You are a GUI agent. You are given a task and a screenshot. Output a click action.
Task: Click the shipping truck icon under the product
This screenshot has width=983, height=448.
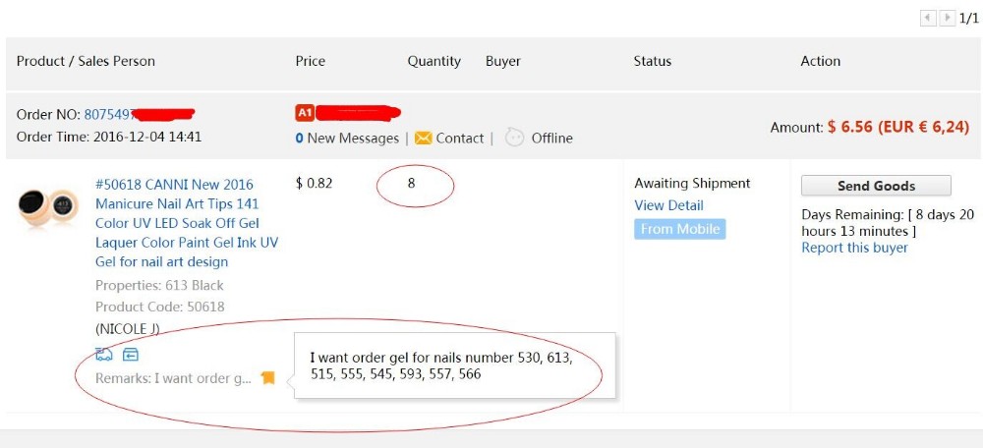pyautogui.click(x=104, y=355)
